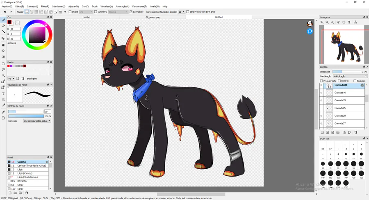
Task: Open brush Correção settings dropdown
Action: [x=37, y=121]
